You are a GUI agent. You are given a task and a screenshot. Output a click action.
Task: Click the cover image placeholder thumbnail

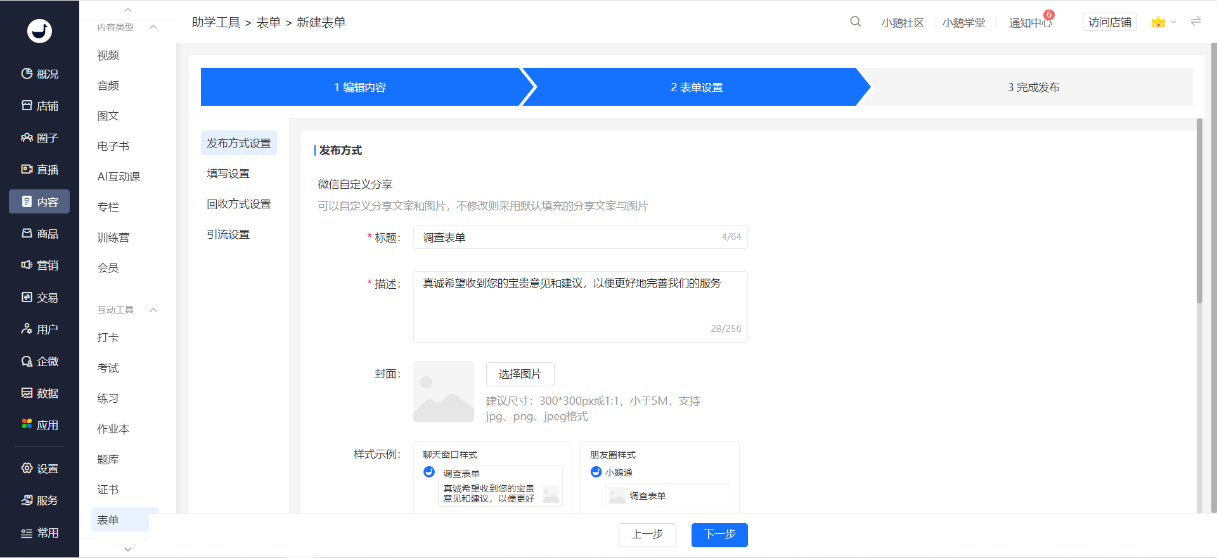pos(444,391)
